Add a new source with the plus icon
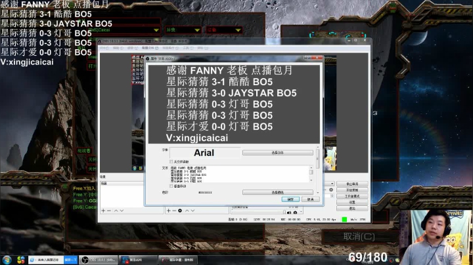The width and height of the screenshot is (473, 265). 168,211
